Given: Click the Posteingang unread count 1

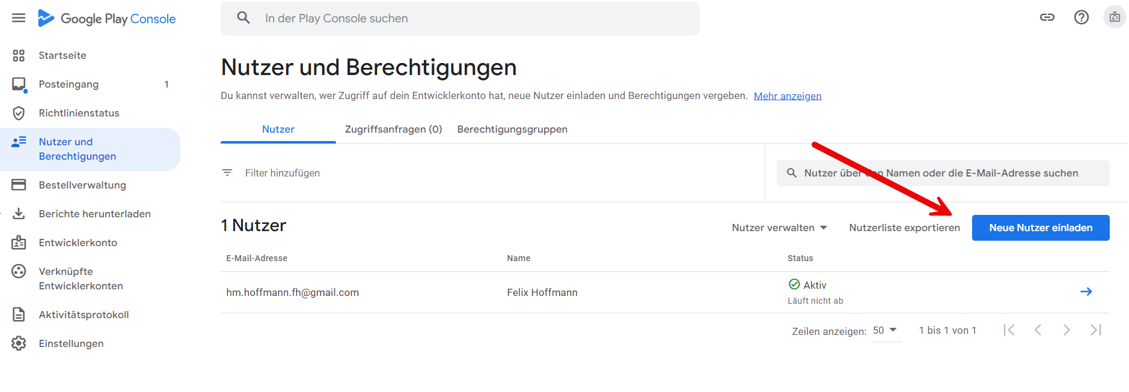Looking at the screenshot, I should 167,85.
